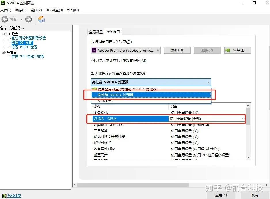Open the CUDA - GPUs setting value dropdown

[x=243, y=119]
